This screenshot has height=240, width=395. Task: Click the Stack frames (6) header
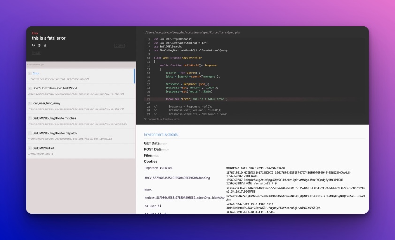[x=35, y=65]
